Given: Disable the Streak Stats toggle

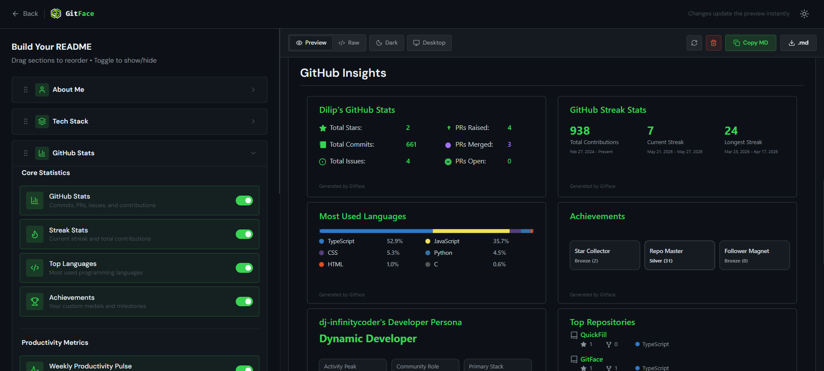Looking at the screenshot, I should click(x=244, y=234).
